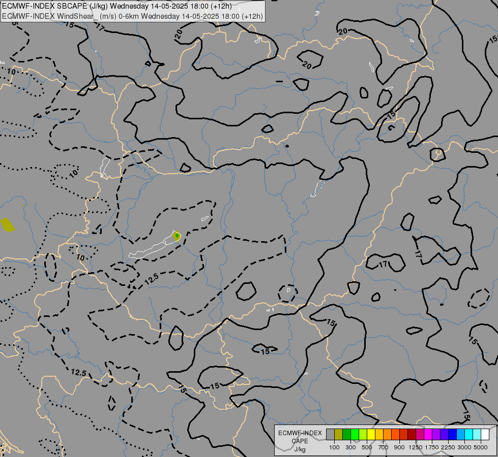
Task: Select the gray swatch in the CAPE legend
Action: (330, 434)
